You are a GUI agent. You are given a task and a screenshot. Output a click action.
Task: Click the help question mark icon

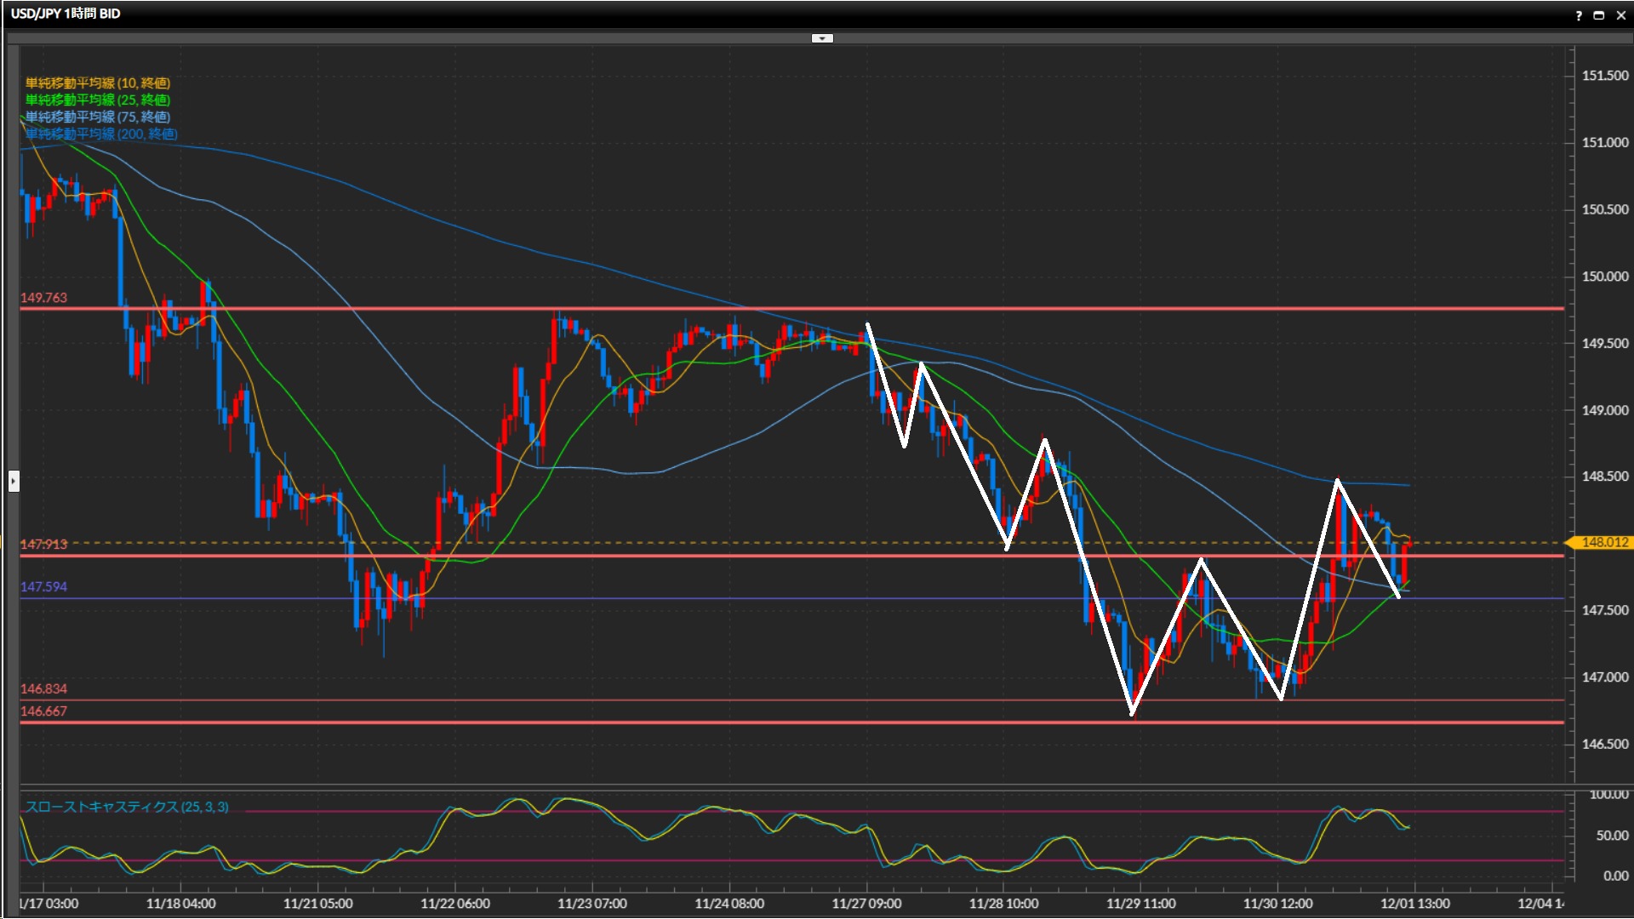1579,15
